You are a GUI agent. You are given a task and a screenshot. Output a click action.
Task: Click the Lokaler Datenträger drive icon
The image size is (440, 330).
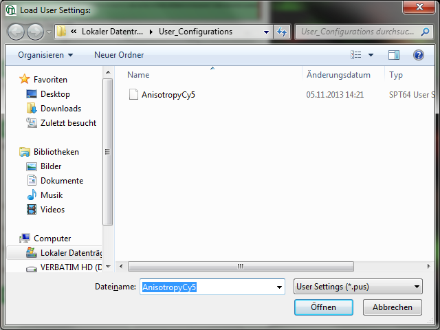pyautogui.click(x=32, y=252)
